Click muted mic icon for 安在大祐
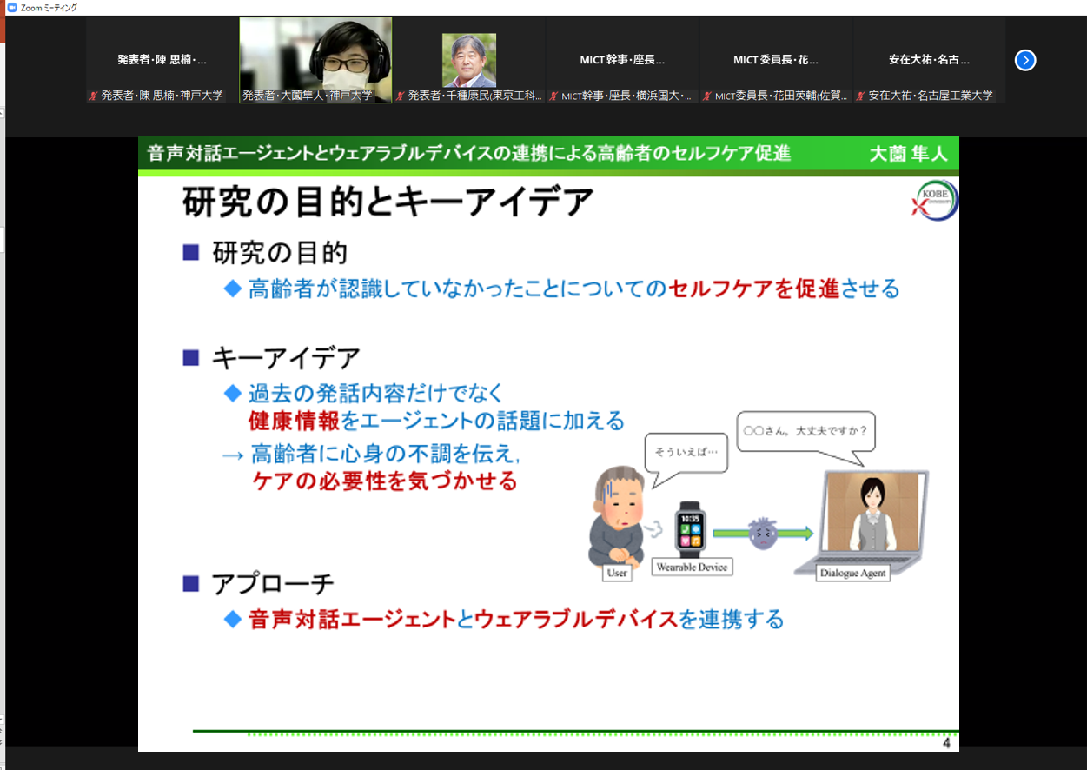This screenshot has height=770, width=1087. (860, 96)
